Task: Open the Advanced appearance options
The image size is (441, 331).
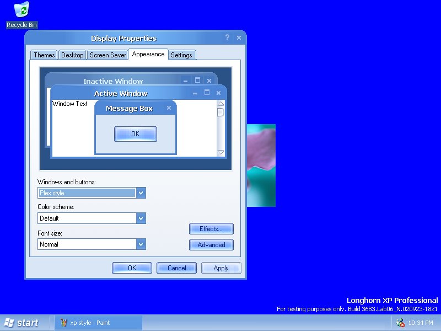Action: 211,245
